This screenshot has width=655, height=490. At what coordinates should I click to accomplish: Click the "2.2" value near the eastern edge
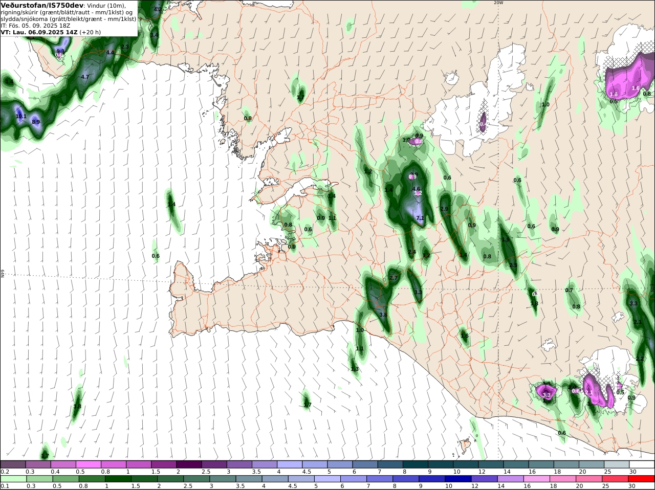[x=640, y=359]
